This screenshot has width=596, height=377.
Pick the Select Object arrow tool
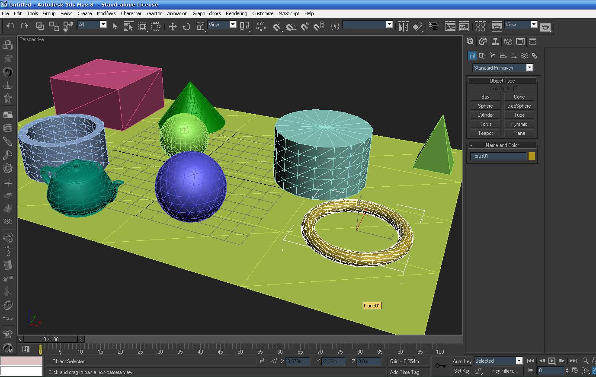115,26
